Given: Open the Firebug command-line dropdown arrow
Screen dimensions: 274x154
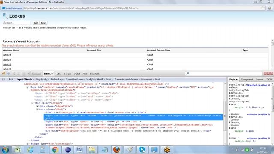Looking at the screenshot, I should pyautogui.click(x=29, y=74).
